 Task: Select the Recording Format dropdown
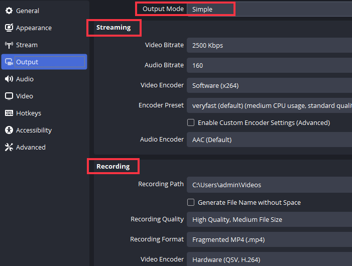[x=269, y=239]
